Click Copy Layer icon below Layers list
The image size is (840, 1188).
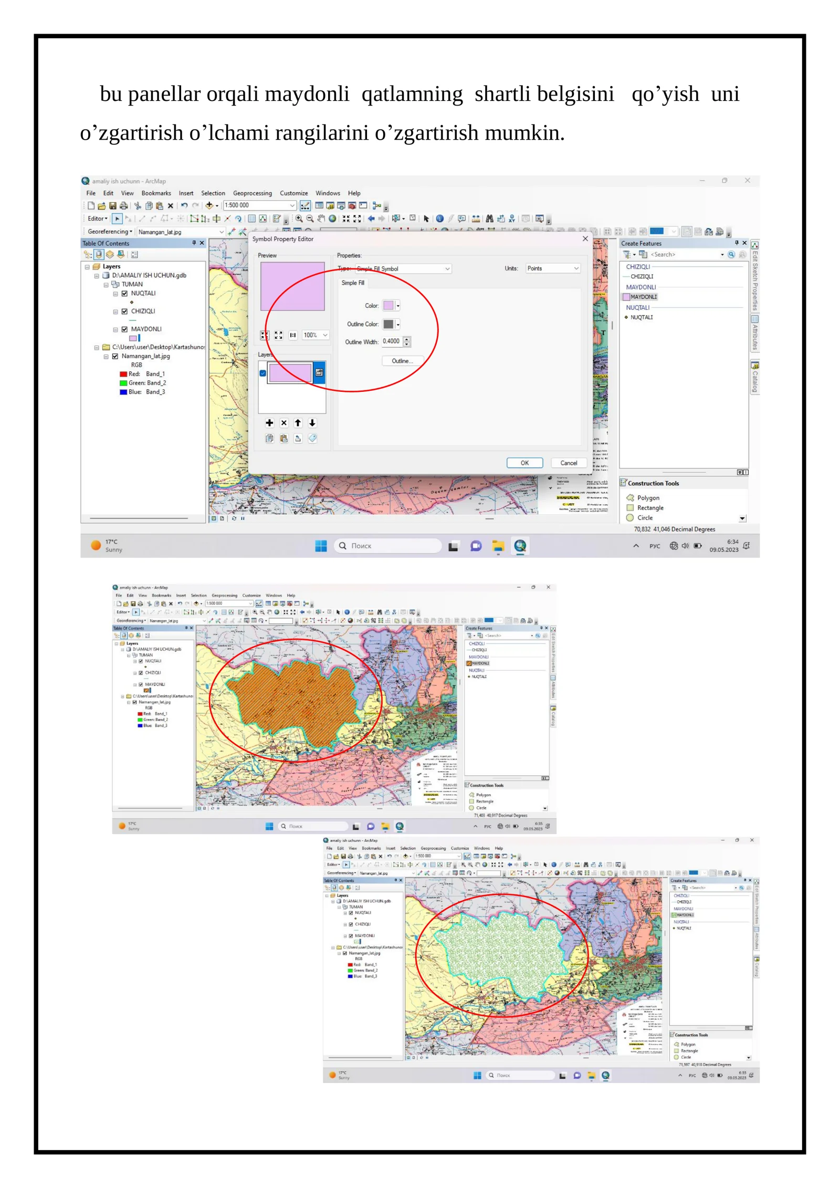click(x=269, y=438)
